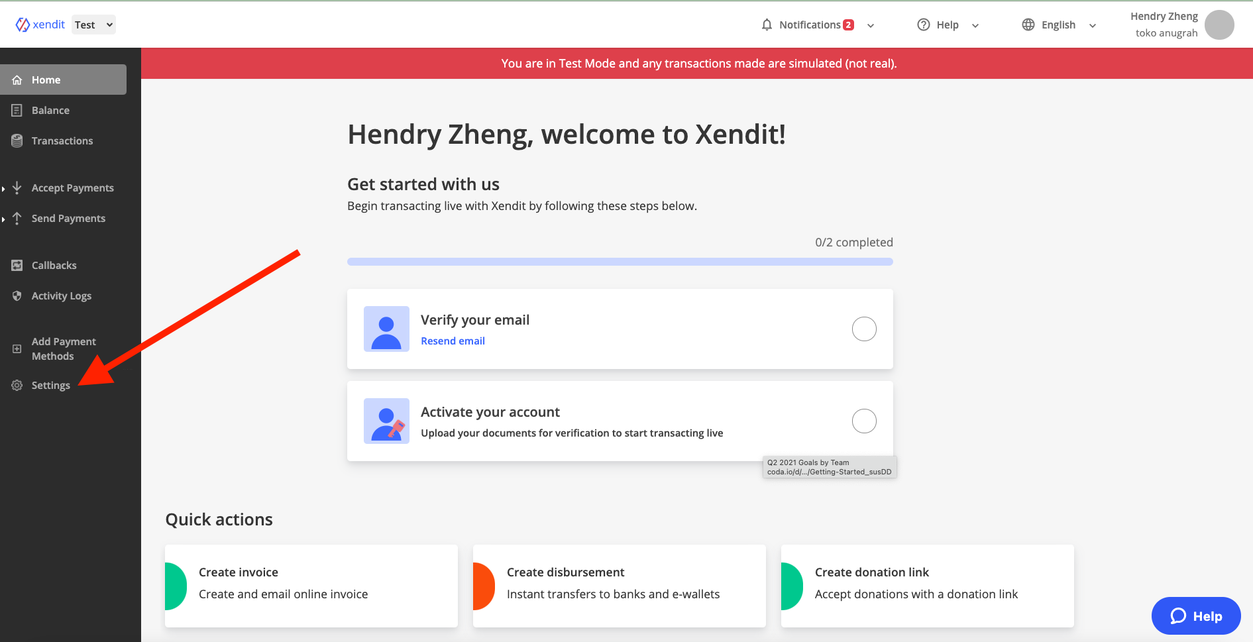Click the 'Quick actions' heading
This screenshot has height=642, width=1253.
point(219,519)
